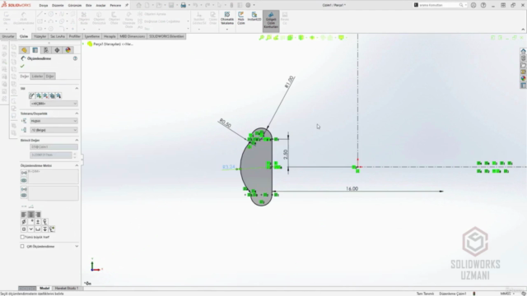
Task: Collapse the Birincil Değer section
Action: pos(77,140)
